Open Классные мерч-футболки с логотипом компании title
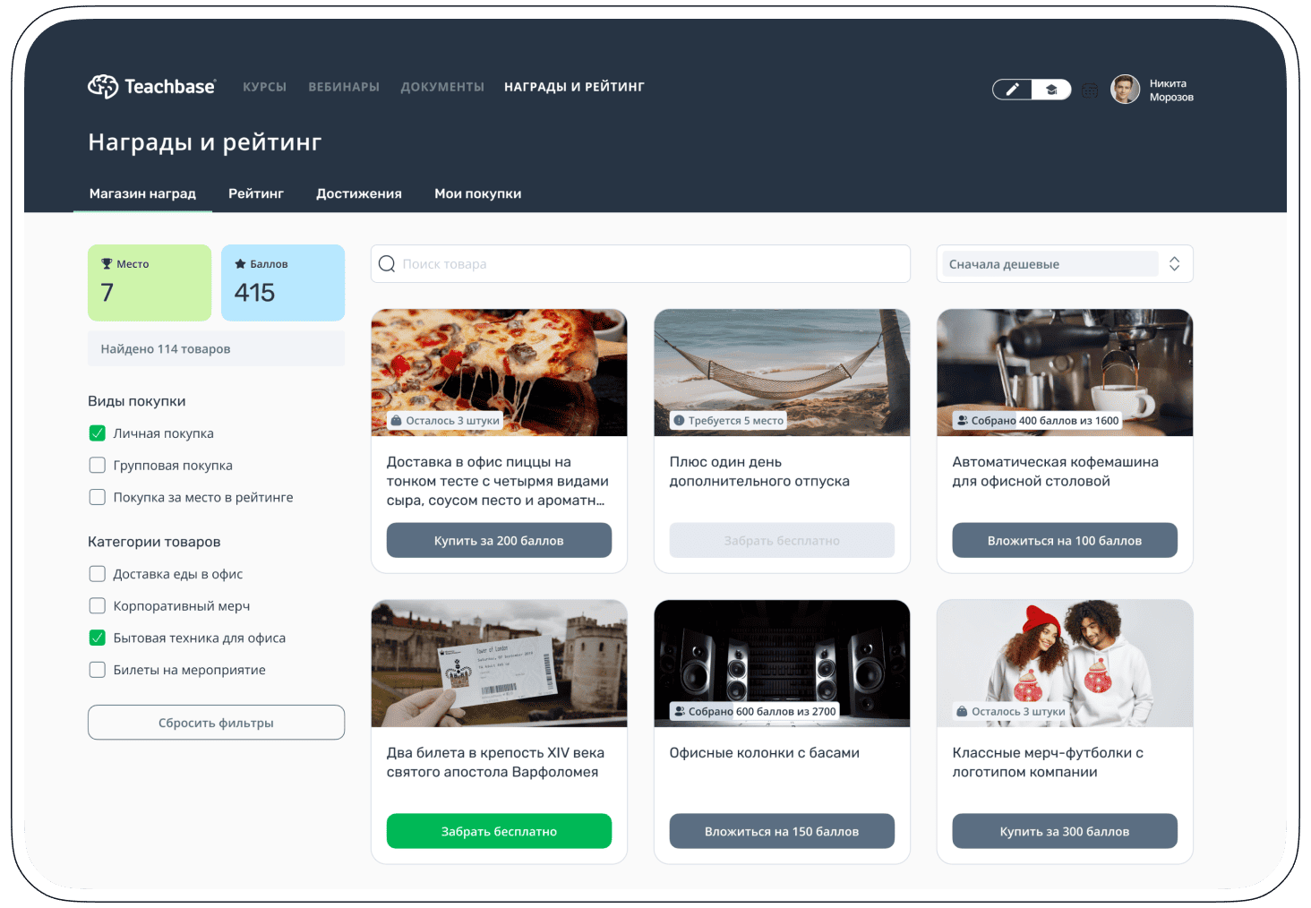 click(1048, 763)
